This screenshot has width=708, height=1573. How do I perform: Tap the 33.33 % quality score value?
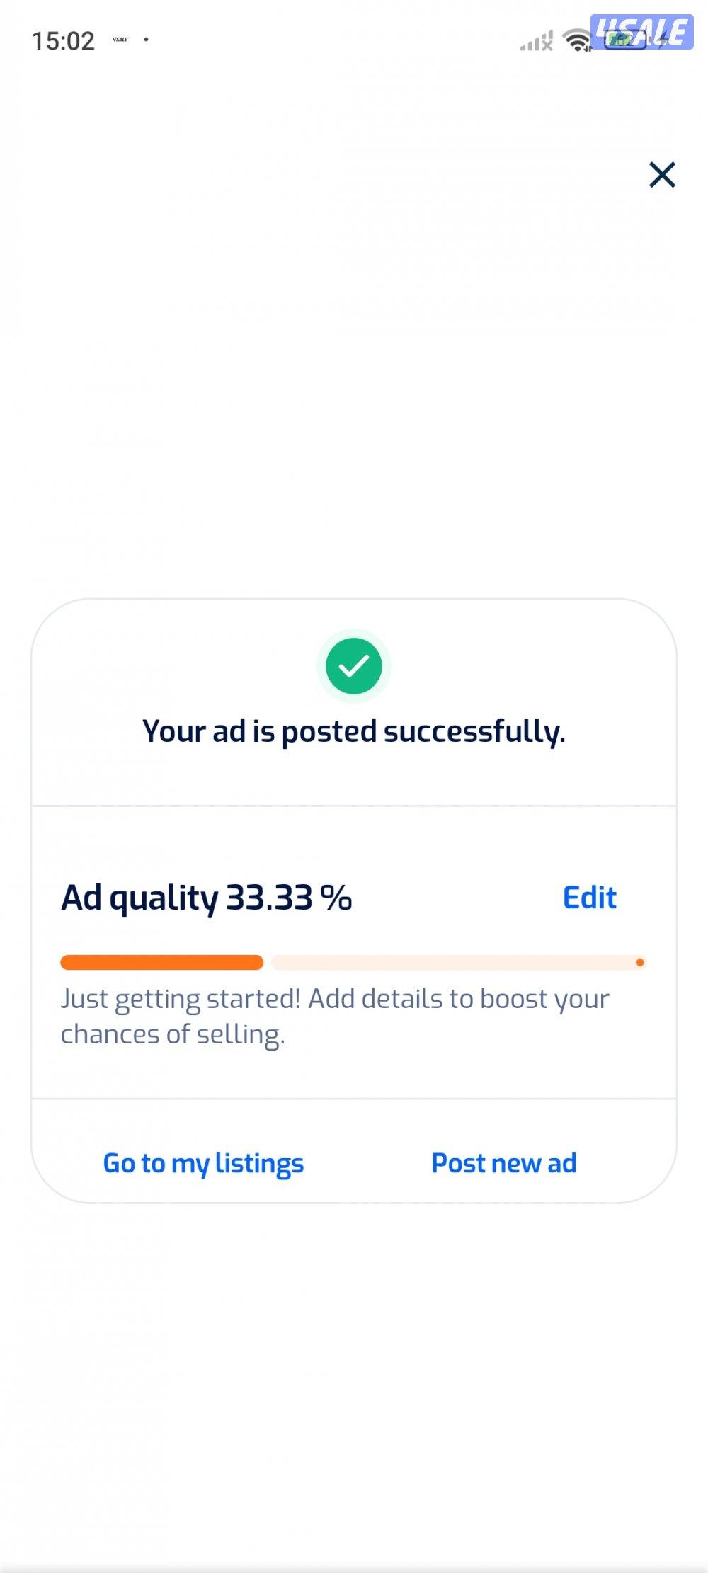[289, 898]
